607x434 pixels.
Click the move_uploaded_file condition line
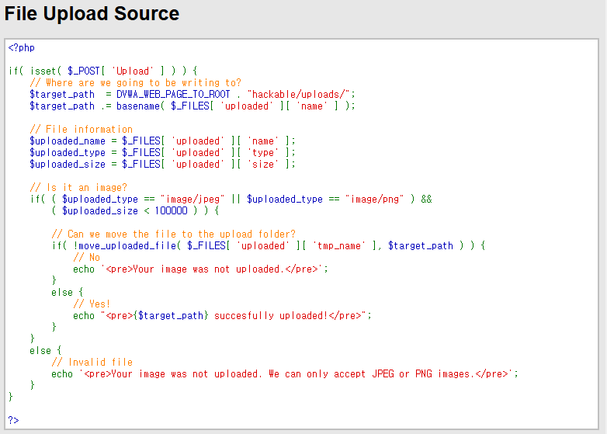[x=269, y=245]
